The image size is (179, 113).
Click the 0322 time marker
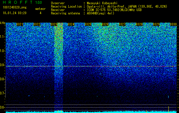pyautogui.click(x=37, y=24)
